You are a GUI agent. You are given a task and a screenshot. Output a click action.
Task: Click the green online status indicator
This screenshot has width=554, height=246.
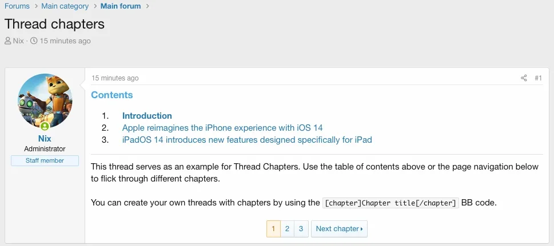(45, 126)
